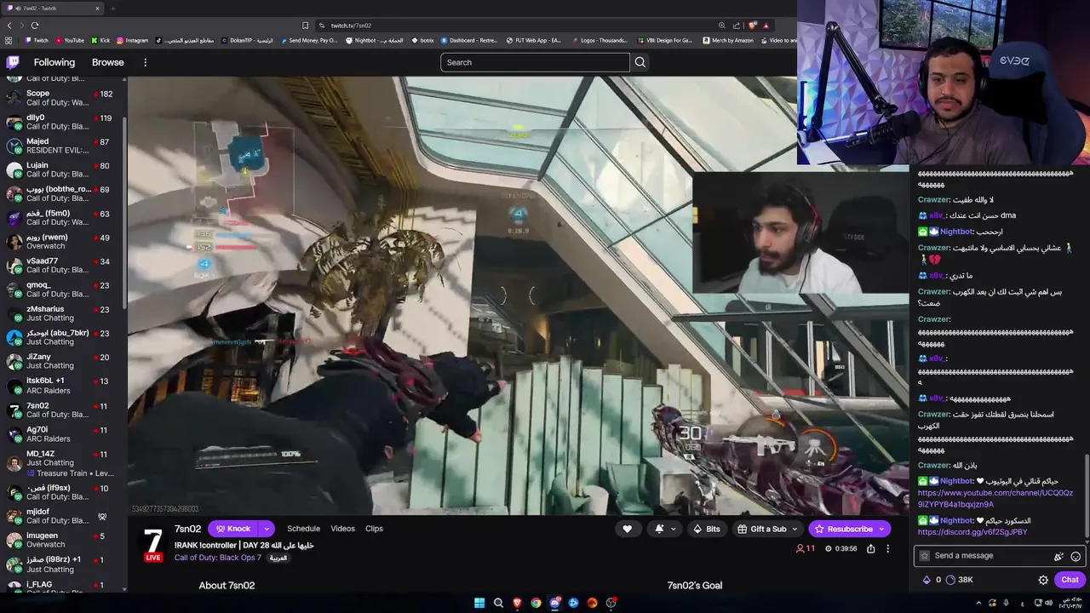Click the zoom magnifier icon in address bar

point(722,26)
